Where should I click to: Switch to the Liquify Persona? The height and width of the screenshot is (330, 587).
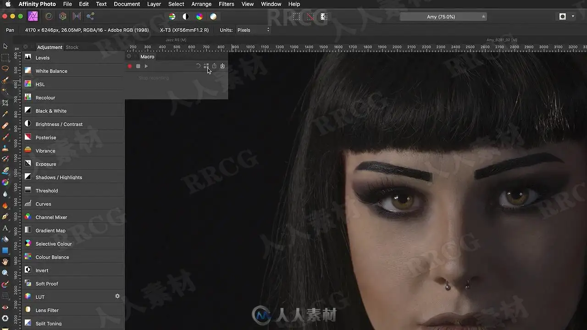tap(49, 16)
